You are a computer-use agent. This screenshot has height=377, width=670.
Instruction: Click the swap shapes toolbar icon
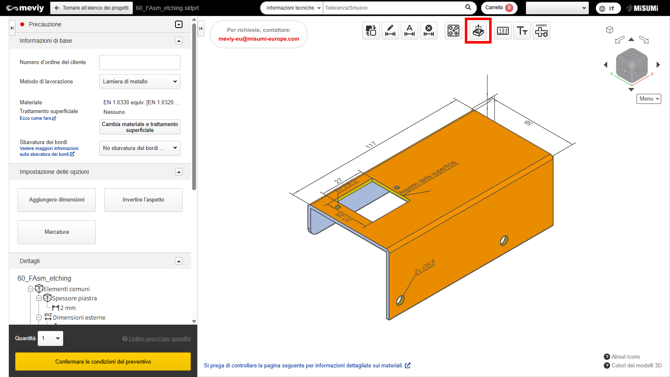tap(371, 31)
